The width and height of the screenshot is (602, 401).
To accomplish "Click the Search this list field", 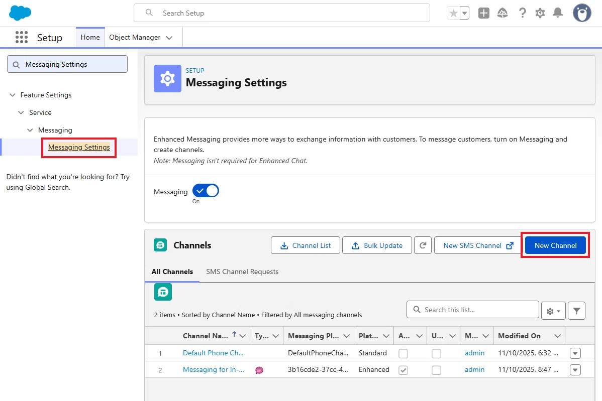I will tap(473, 310).
